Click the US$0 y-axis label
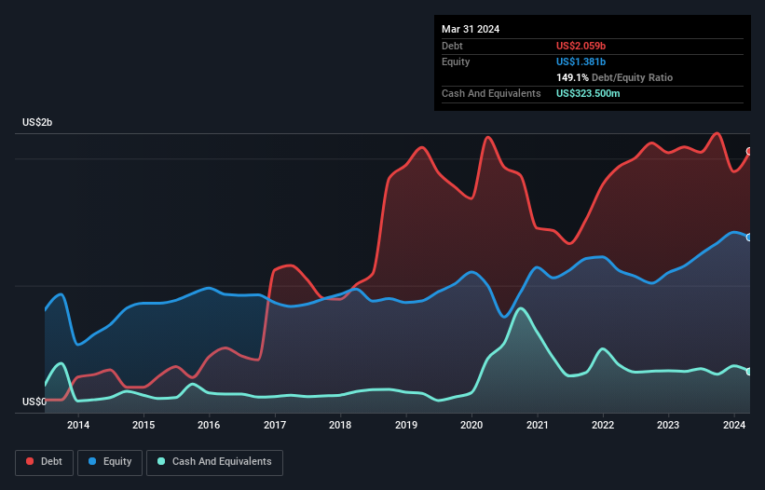Viewport: 765px width, 490px height. pos(34,402)
